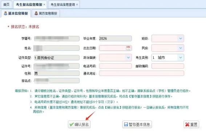Image resolution: width=206 pixels, height=134 pixels.
Task: Click the green checkmark on 确认报名
Action: (72, 125)
